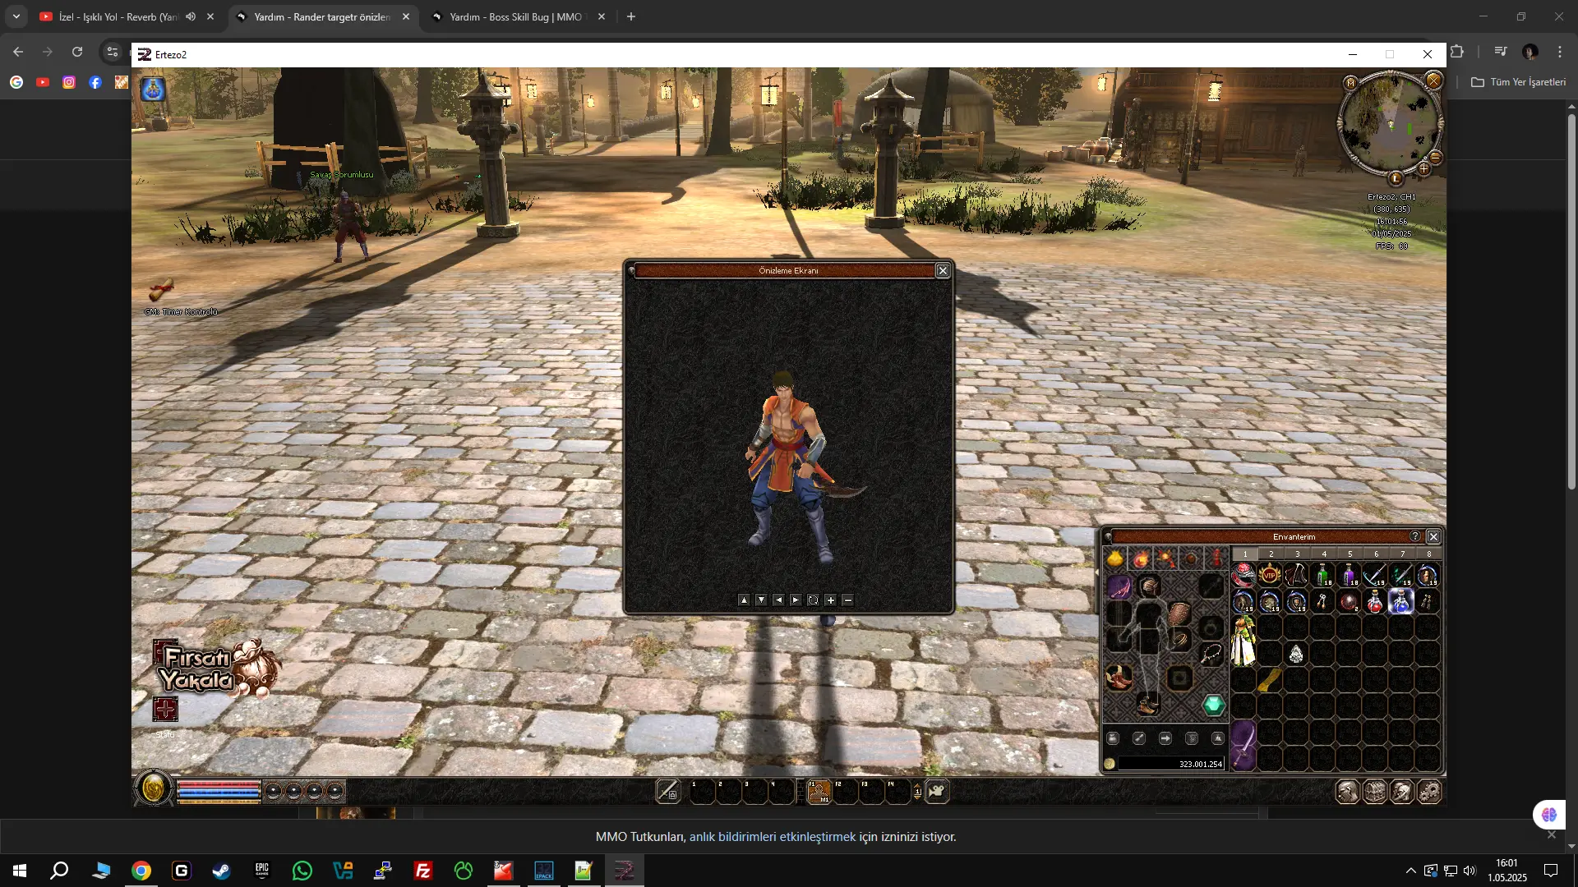This screenshot has width=1578, height=887.
Task: Click the auto-attack sword quickslot icon
Action: coord(667,791)
